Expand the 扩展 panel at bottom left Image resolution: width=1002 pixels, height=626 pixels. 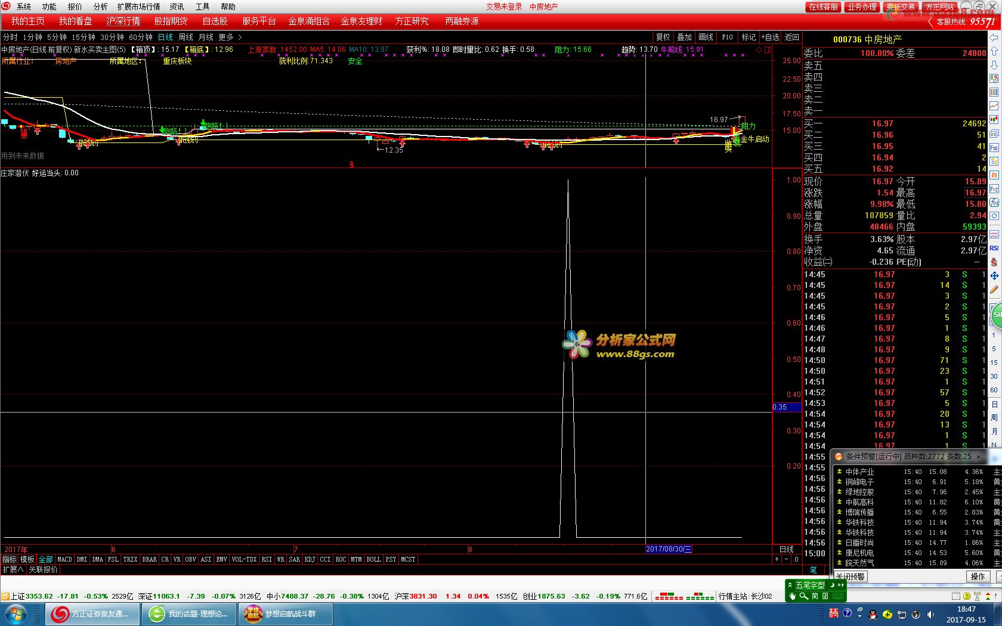coord(13,569)
